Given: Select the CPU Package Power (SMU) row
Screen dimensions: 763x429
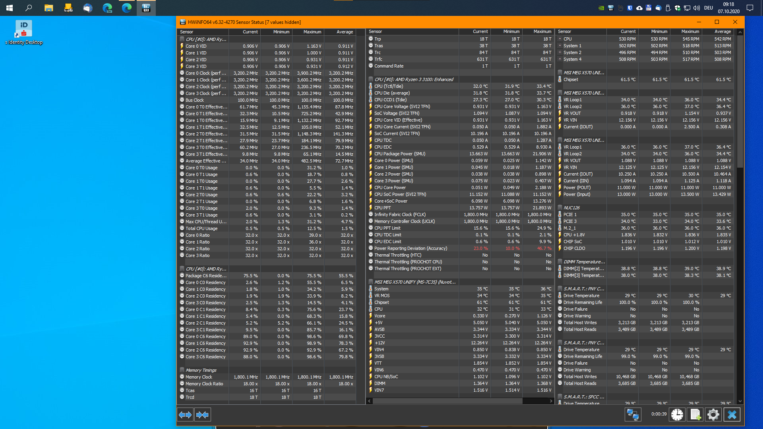Looking at the screenshot, I should (x=399, y=154).
